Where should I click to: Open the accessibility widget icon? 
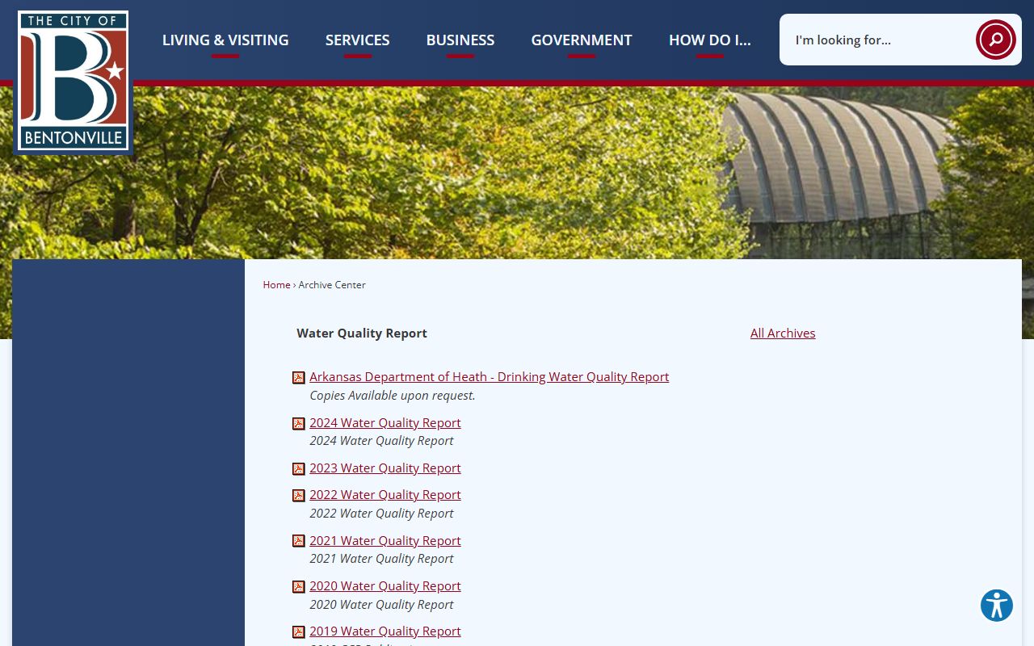click(x=997, y=606)
